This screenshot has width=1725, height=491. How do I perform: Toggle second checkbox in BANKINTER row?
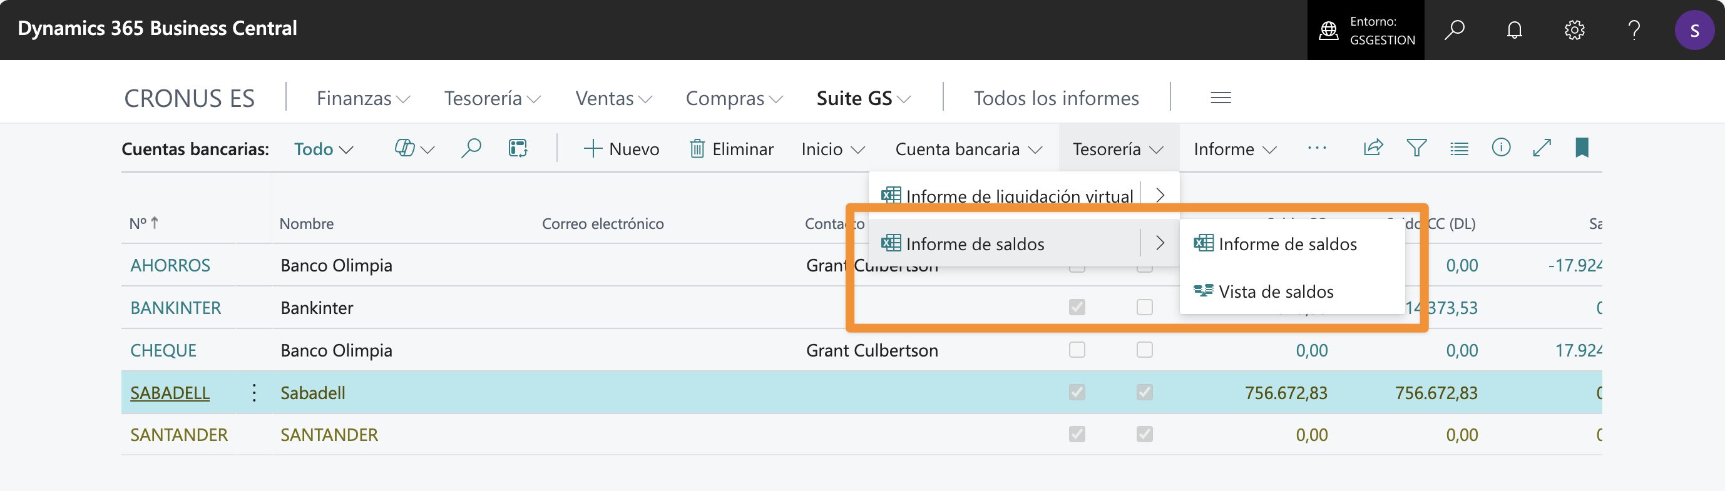1144,307
